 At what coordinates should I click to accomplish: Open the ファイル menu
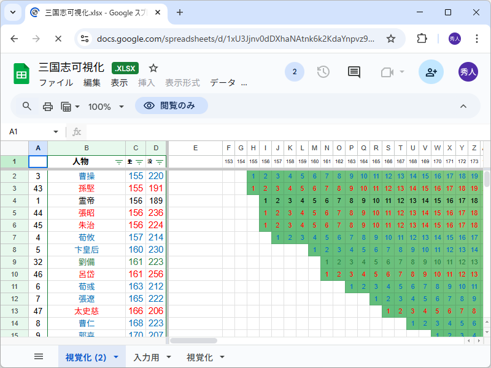click(56, 82)
